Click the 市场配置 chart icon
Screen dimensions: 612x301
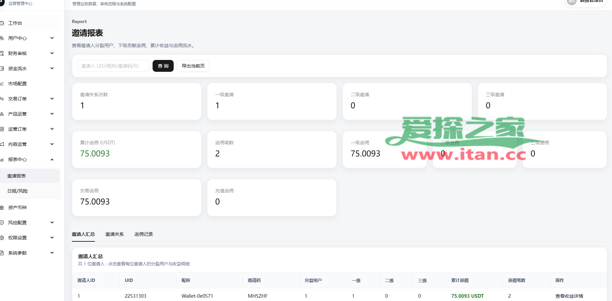(x=2, y=84)
